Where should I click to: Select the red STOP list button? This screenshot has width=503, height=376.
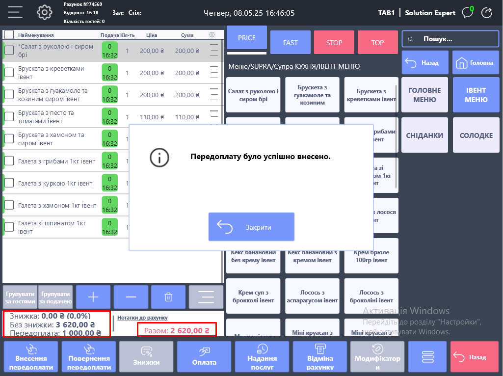pos(334,43)
